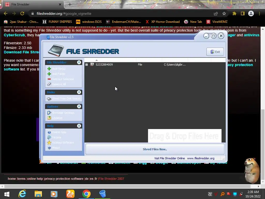Image resolution: width=265 pixels, height=199 pixels.
Task: Toggle the browser side panel icon
Action: (x=243, y=13)
